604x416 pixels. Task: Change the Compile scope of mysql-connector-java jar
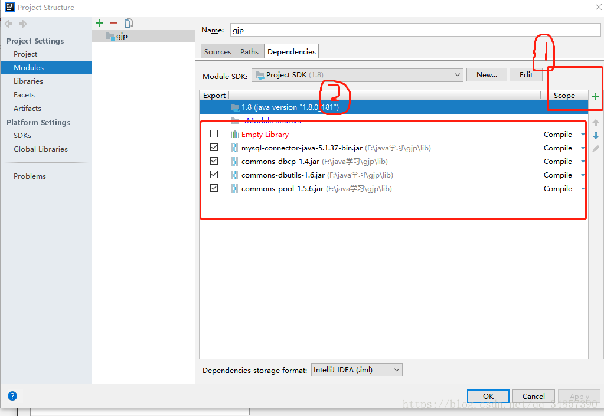pos(564,148)
